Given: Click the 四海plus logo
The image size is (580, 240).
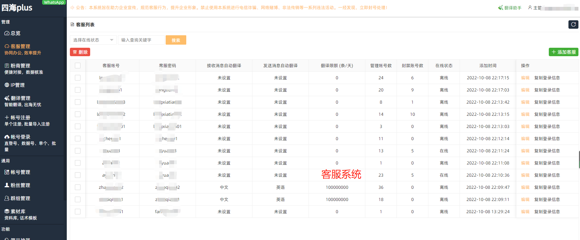Looking at the screenshot, I should (x=17, y=7).
